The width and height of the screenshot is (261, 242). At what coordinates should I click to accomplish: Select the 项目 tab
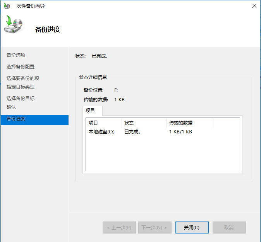(93, 110)
